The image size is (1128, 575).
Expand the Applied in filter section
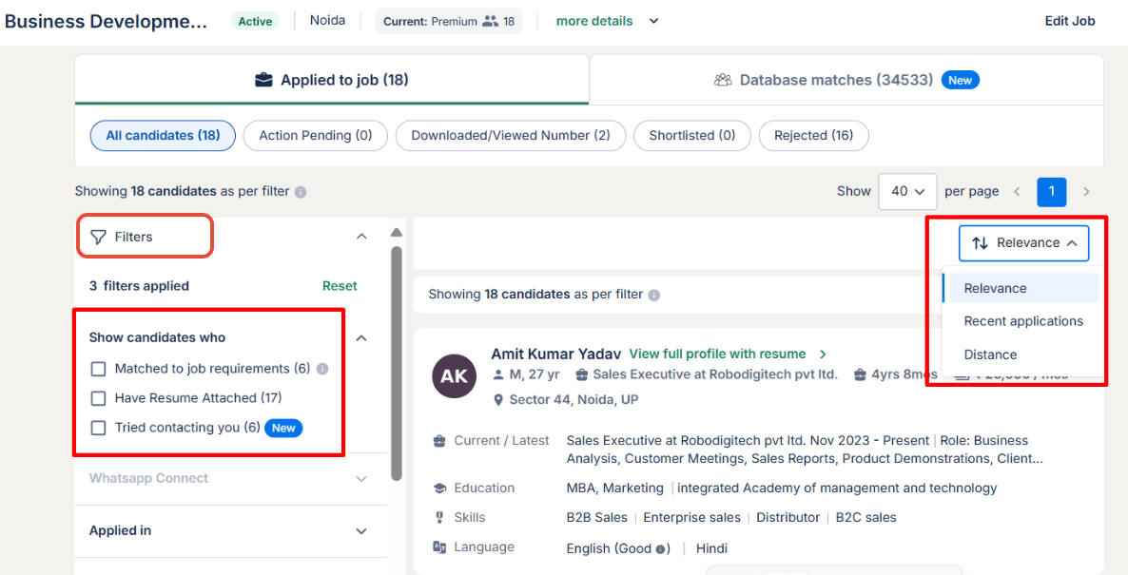pyautogui.click(x=361, y=531)
